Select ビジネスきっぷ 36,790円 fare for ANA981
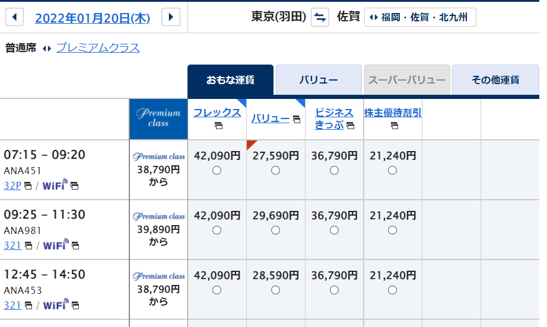This screenshot has width=547, height=327. point(334,230)
